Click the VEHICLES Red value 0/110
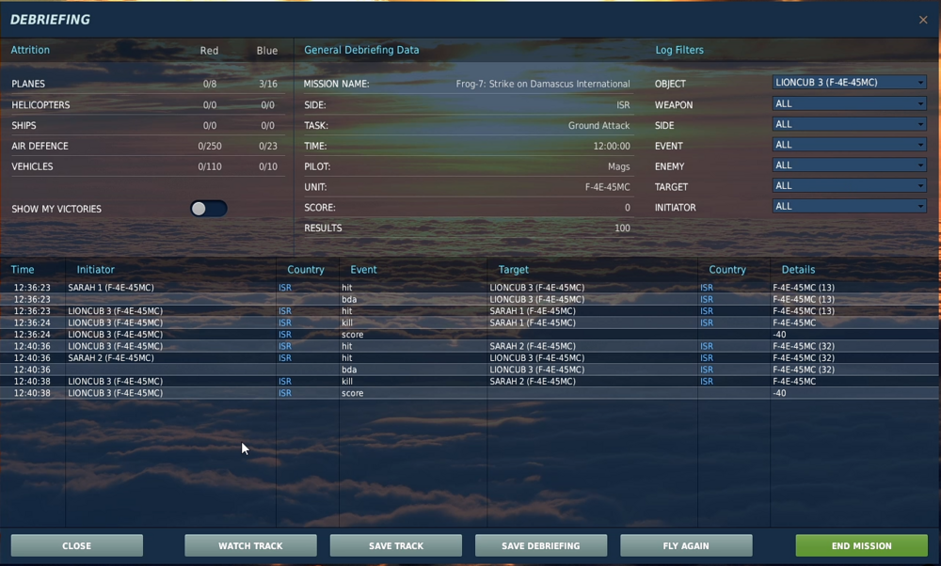941x566 pixels. pos(210,166)
